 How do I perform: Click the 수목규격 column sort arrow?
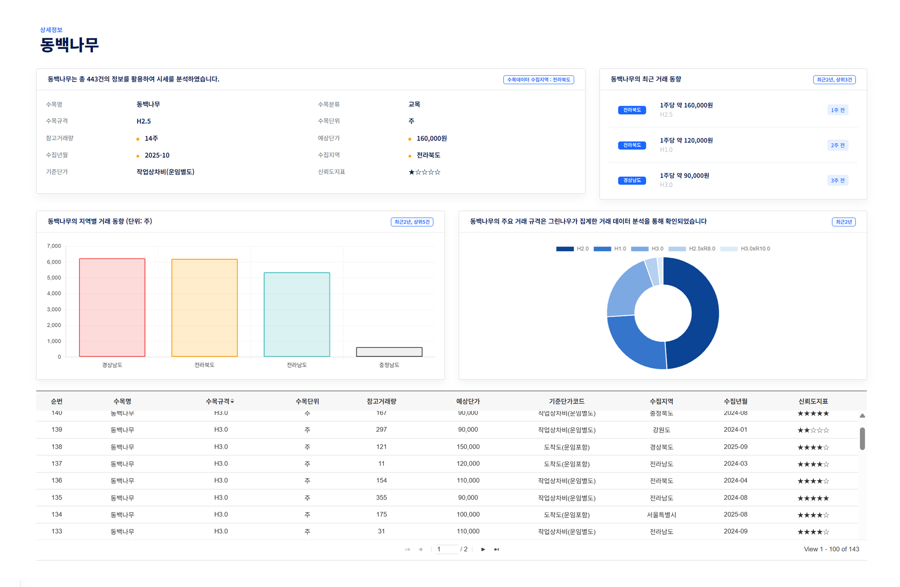tap(232, 401)
